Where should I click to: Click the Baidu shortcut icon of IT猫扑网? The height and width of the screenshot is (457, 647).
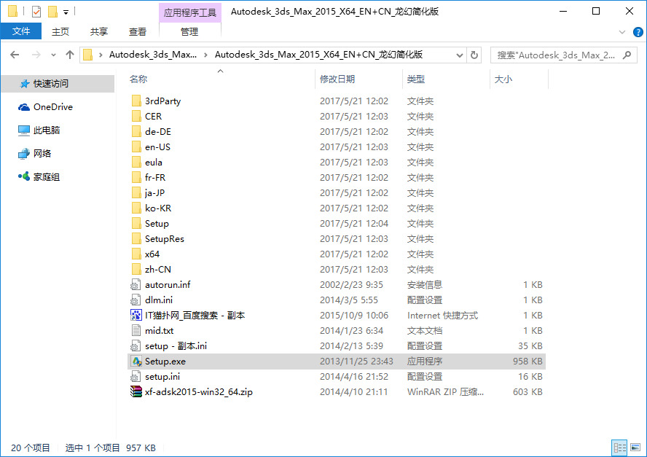[x=136, y=316]
